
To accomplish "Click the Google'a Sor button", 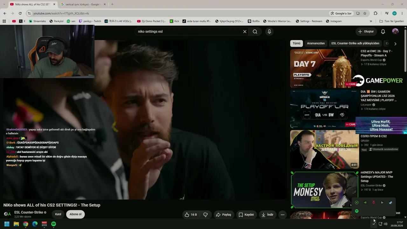I will pyautogui.click(x=341, y=13).
